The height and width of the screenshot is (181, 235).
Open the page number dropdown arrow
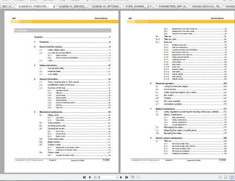117,177
